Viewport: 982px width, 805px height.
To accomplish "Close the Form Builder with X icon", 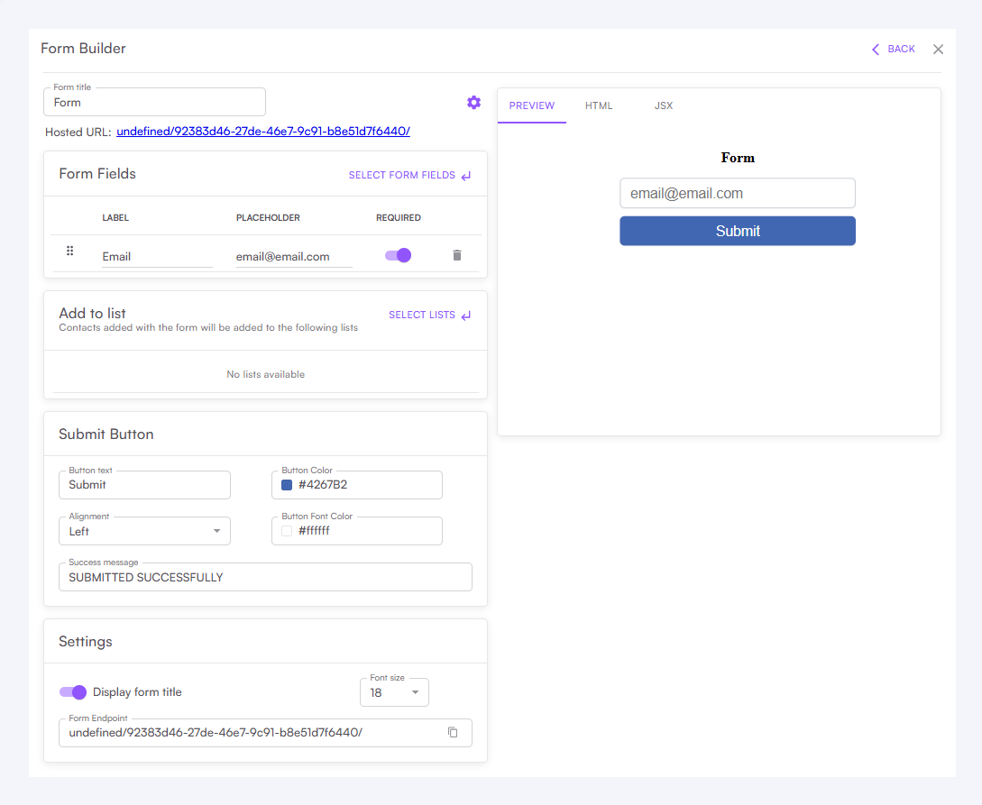I will (938, 50).
